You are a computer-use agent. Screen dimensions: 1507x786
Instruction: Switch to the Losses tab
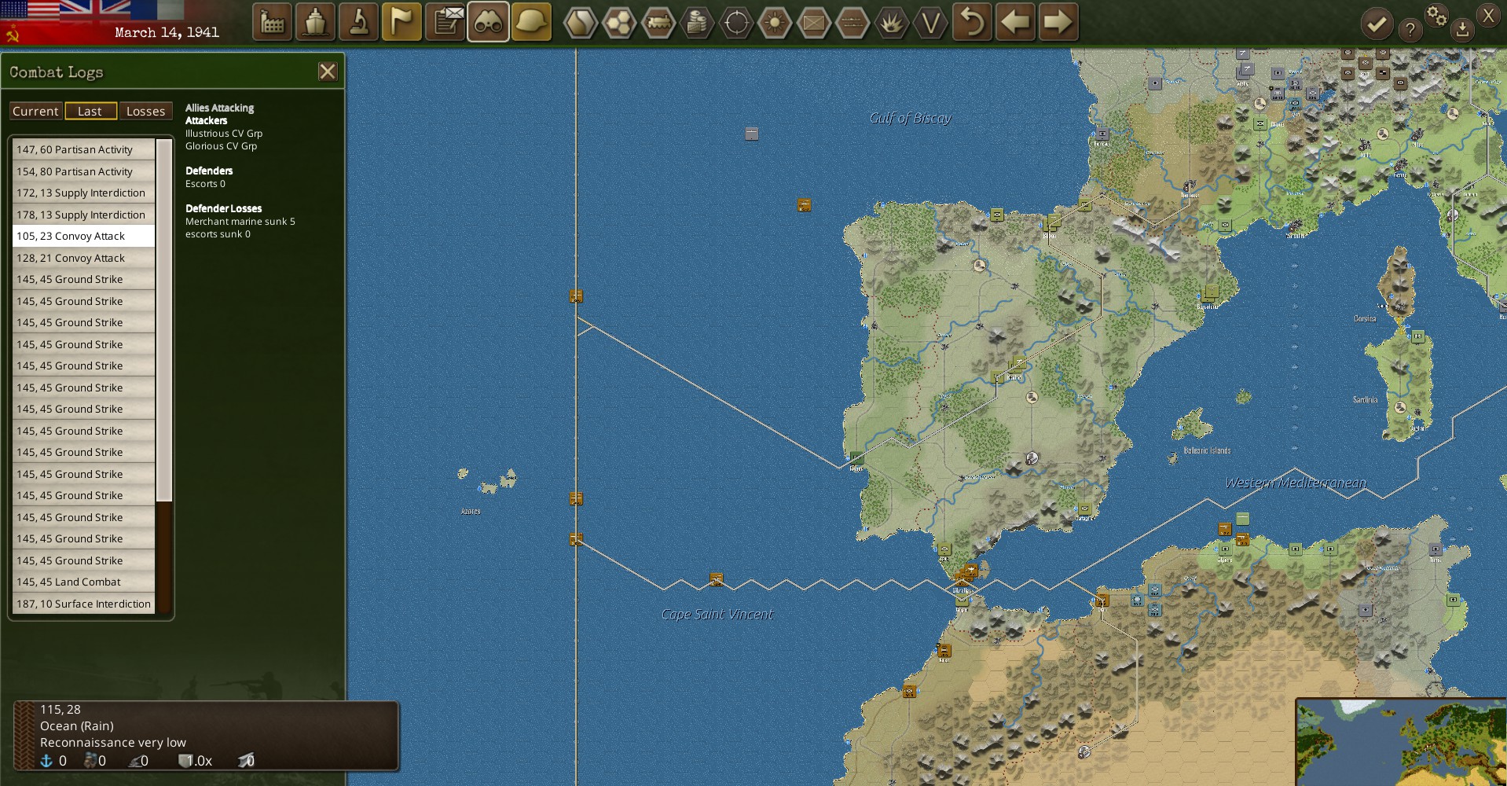tap(145, 111)
